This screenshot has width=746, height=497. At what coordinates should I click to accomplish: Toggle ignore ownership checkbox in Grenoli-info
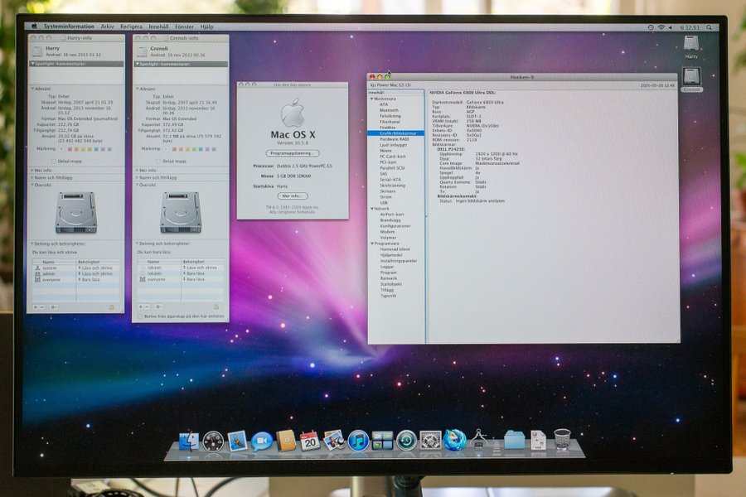[x=139, y=316]
